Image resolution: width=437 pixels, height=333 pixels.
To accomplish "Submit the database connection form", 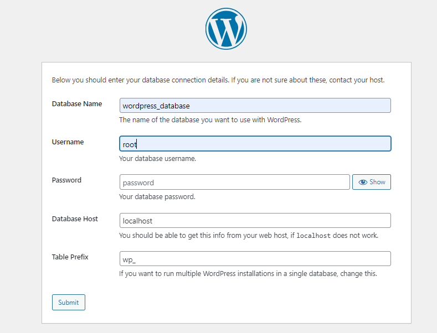I will 69,303.
